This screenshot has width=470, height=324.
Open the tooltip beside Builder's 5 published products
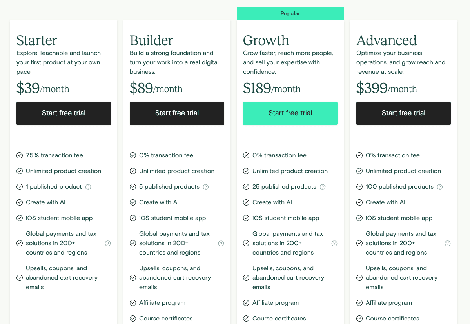pos(206,187)
